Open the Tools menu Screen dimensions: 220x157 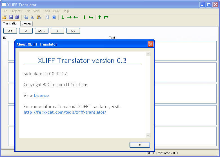click(x=46, y=11)
